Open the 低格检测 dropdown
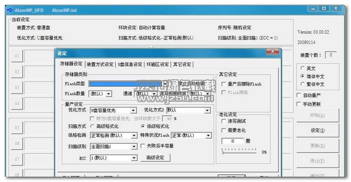351x182 pixels. 113,135
